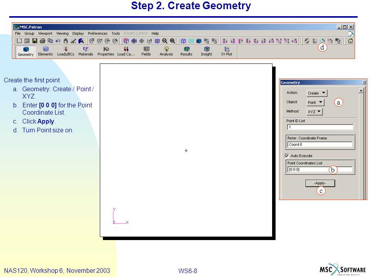
Task: Open the Viewing menu
Action: tap(62, 33)
